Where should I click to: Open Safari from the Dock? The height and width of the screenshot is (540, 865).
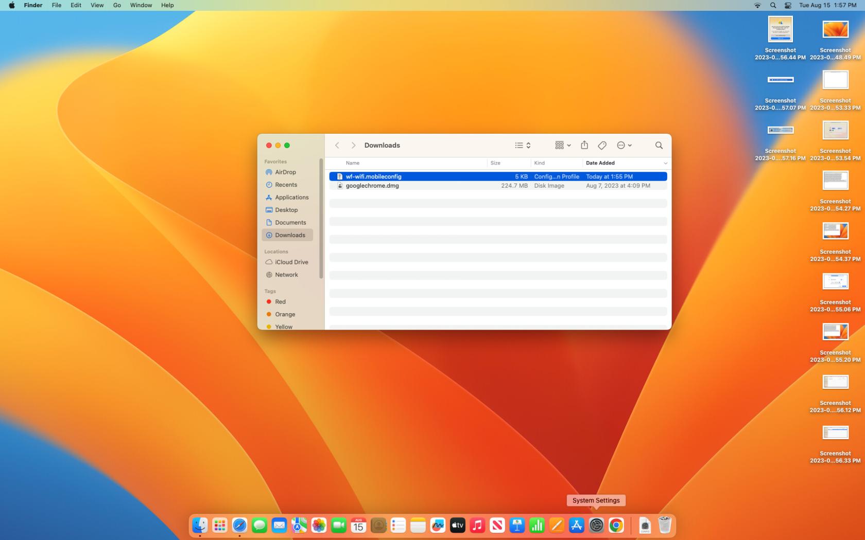click(x=239, y=525)
